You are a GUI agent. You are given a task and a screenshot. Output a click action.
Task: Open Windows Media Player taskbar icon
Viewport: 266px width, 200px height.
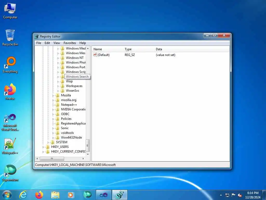(x=71, y=195)
